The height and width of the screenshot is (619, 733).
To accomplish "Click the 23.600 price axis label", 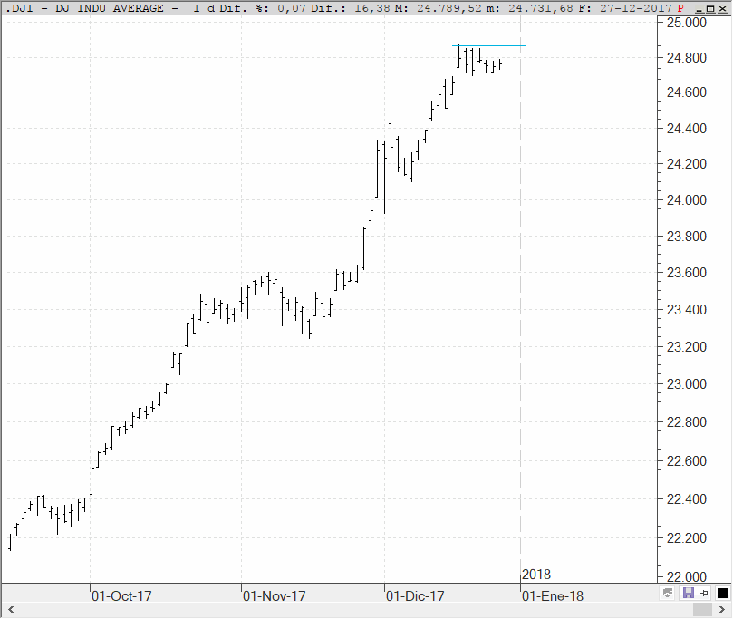I will point(686,273).
